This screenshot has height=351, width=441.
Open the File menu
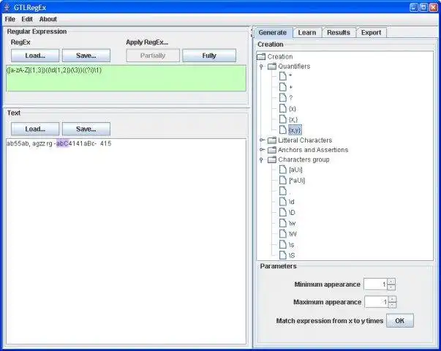tap(10, 19)
